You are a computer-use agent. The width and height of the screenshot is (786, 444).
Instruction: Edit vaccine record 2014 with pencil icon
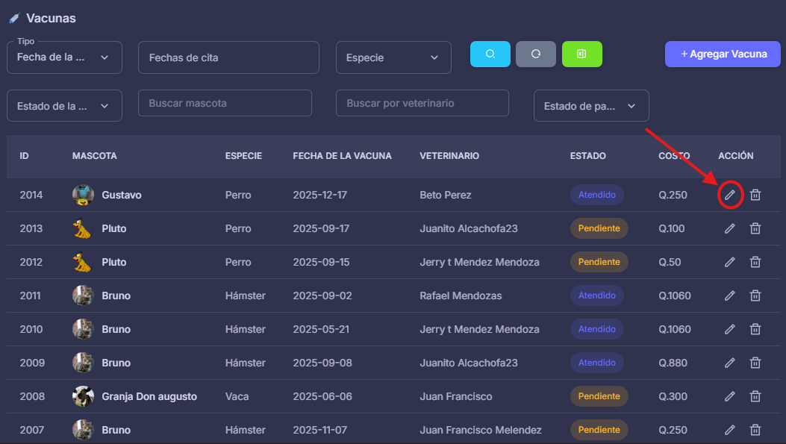pyautogui.click(x=730, y=195)
